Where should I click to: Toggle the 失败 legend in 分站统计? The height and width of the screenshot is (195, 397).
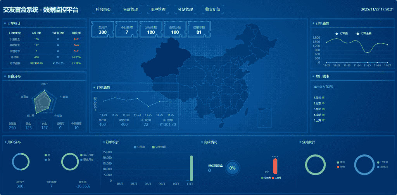pyautogui.click(x=341, y=167)
